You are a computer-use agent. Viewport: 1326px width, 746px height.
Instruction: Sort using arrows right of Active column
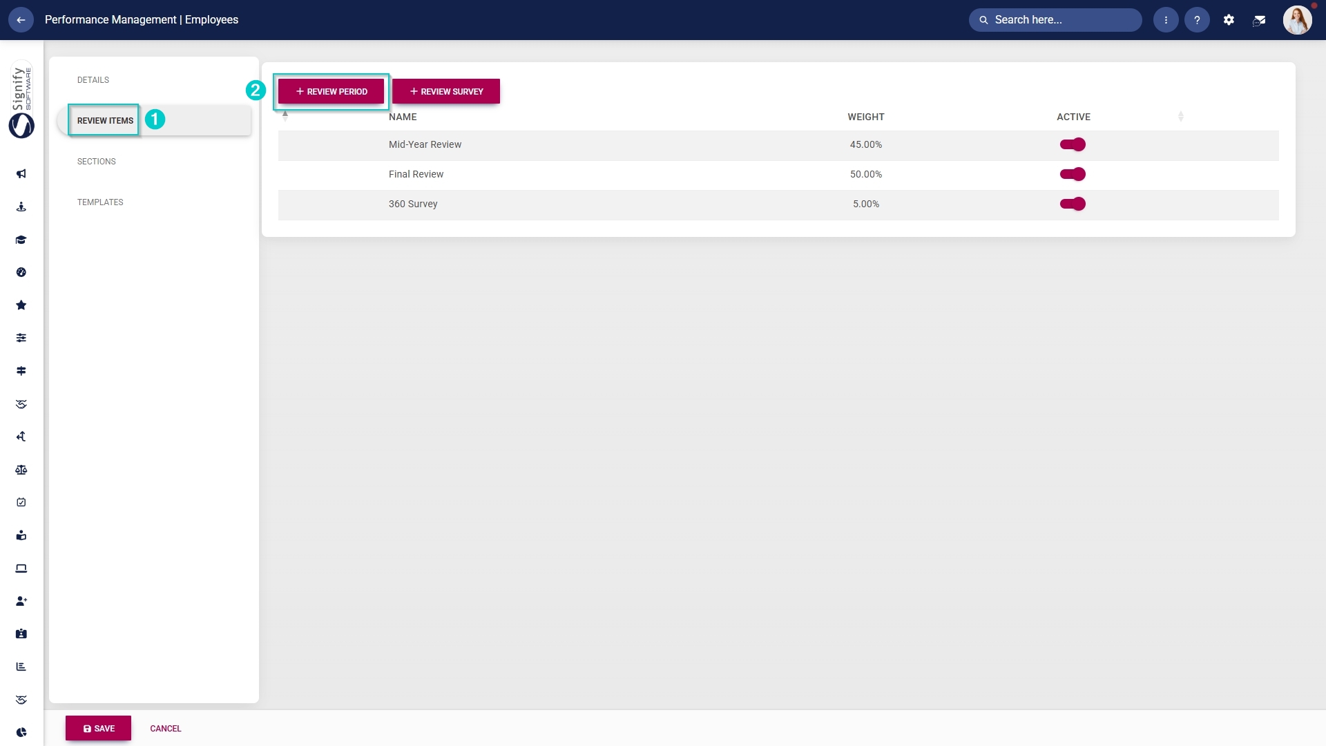coord(1181,117)
